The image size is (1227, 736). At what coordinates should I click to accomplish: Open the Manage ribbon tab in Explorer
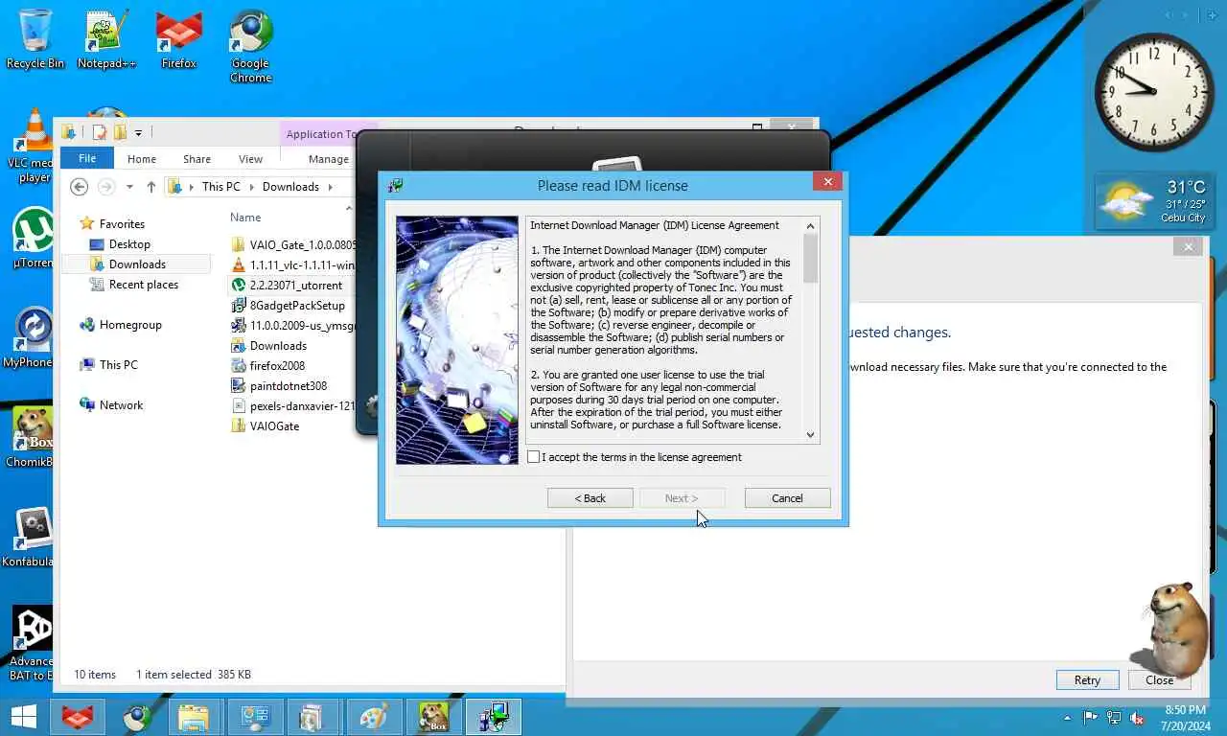point(329,159)
